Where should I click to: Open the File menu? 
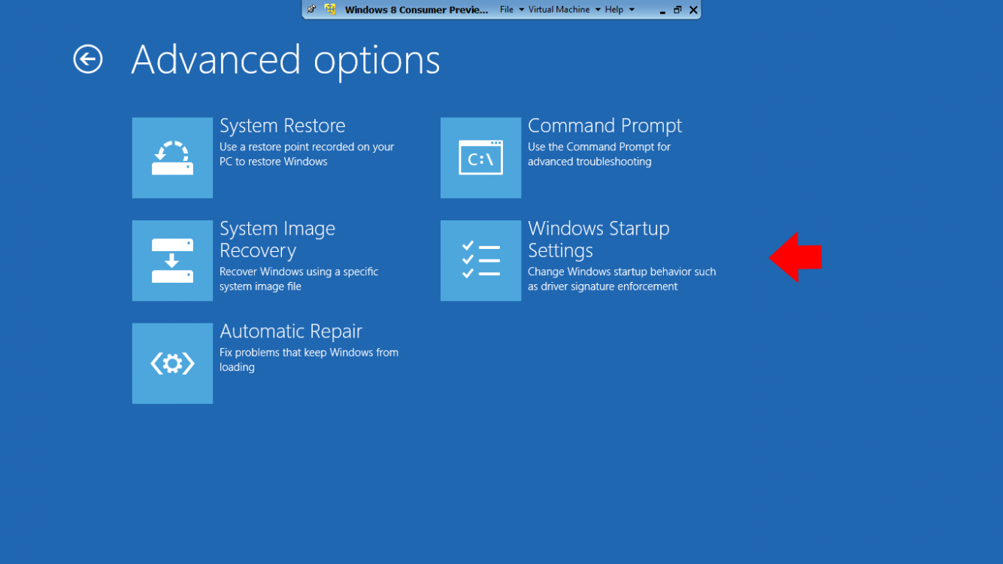pos(507,10)
